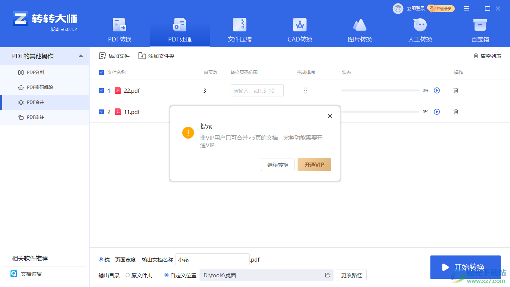This screenshot has height=287, width=510.
Task: Open 文档恢复 recommended software
Action: (44, 274)
